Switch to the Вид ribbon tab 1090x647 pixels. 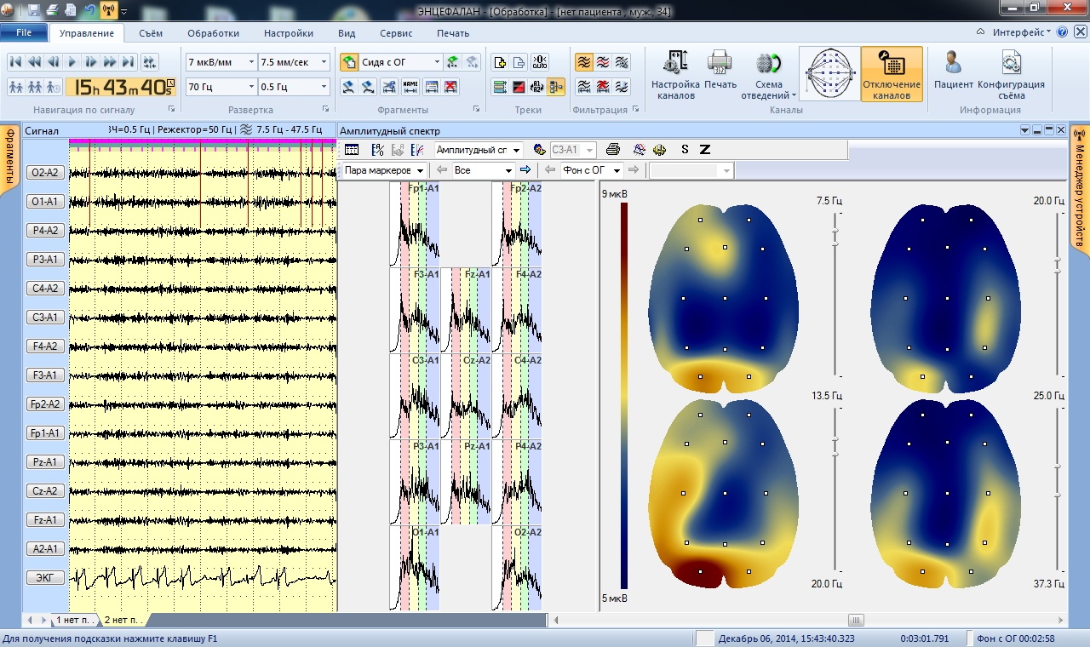point(347,33)
